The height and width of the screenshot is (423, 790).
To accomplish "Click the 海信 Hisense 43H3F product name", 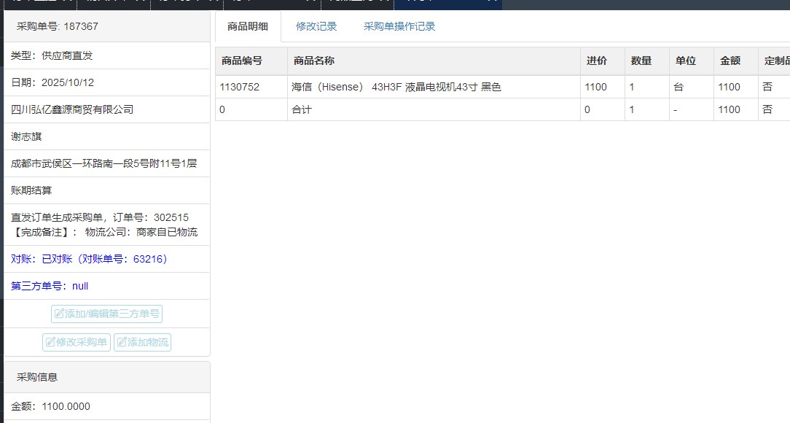I will click(396, 87).
